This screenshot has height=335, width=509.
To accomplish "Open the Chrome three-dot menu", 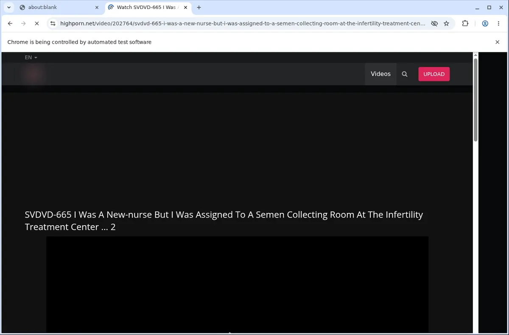I will click(498, 24).
